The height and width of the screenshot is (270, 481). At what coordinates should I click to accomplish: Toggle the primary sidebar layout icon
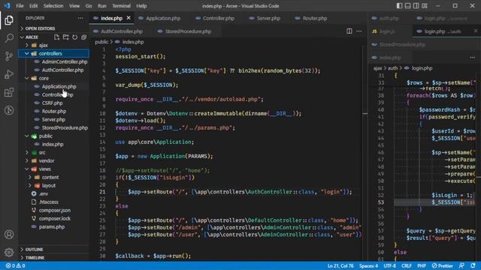[x=399, y=6]
